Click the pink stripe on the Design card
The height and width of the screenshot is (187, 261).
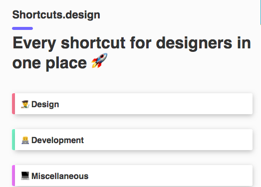coord(13,104)
